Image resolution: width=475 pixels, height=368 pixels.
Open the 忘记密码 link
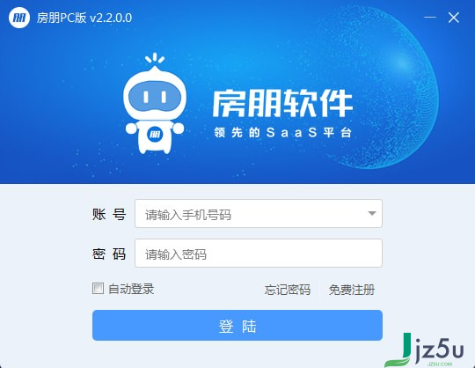[x=287, y=290]
